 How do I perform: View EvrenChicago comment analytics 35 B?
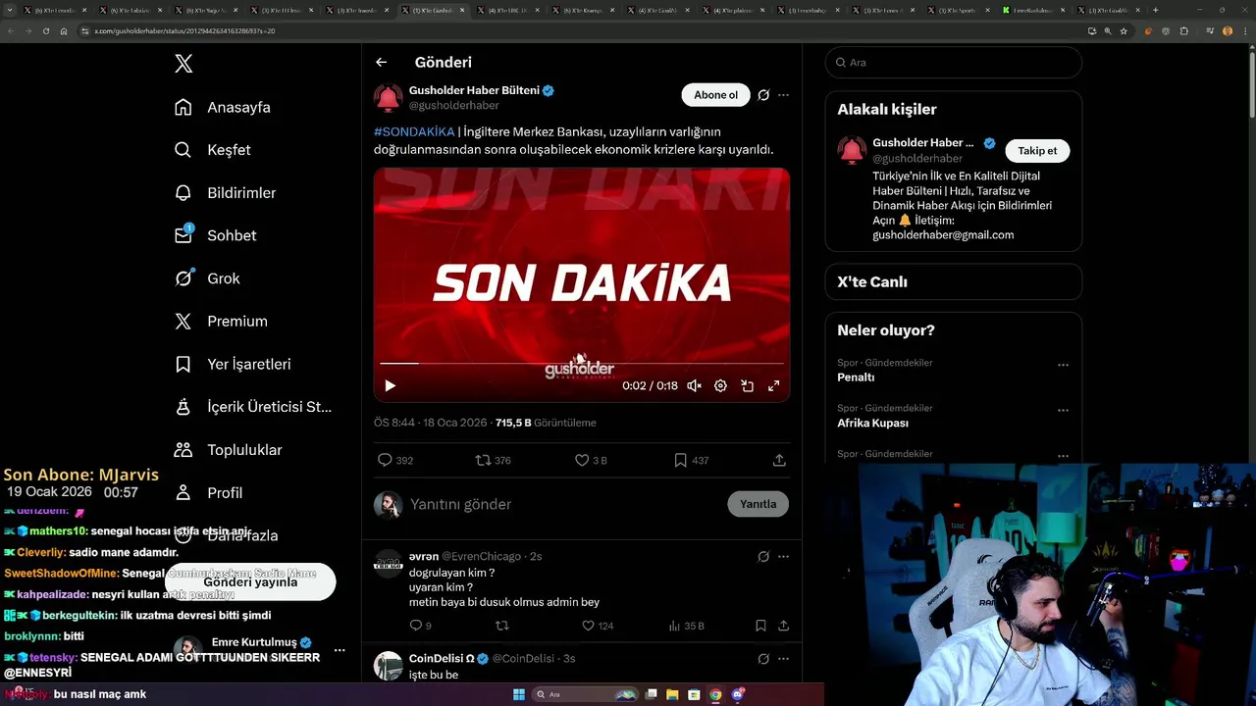pos(686,626)
